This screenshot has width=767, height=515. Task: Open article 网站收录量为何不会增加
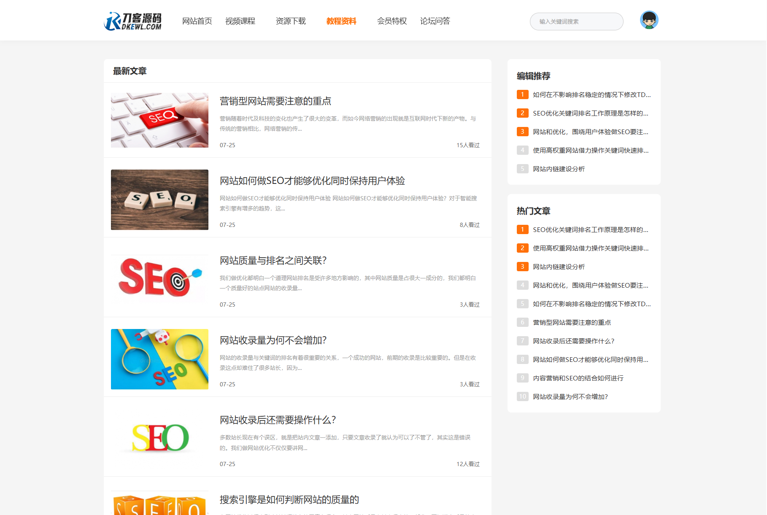pyautogui.click(x=273, y=340)
